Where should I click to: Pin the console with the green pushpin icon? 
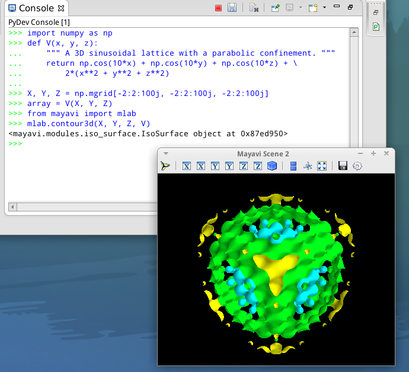tap(275, 8)
